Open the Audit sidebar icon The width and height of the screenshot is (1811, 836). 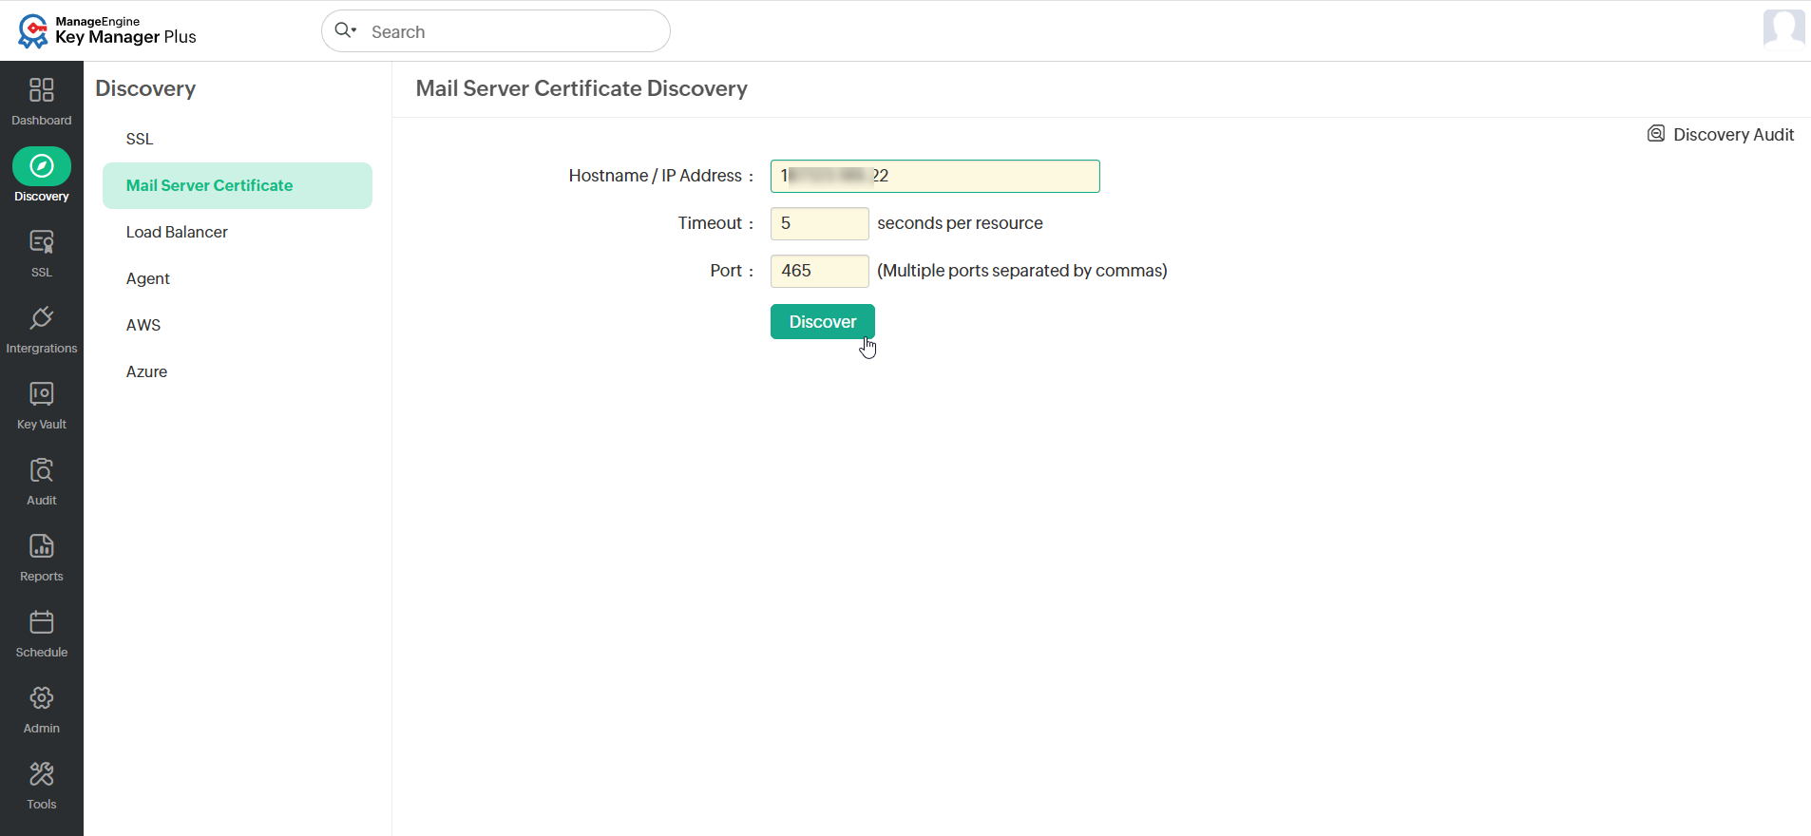pos(42,470)
